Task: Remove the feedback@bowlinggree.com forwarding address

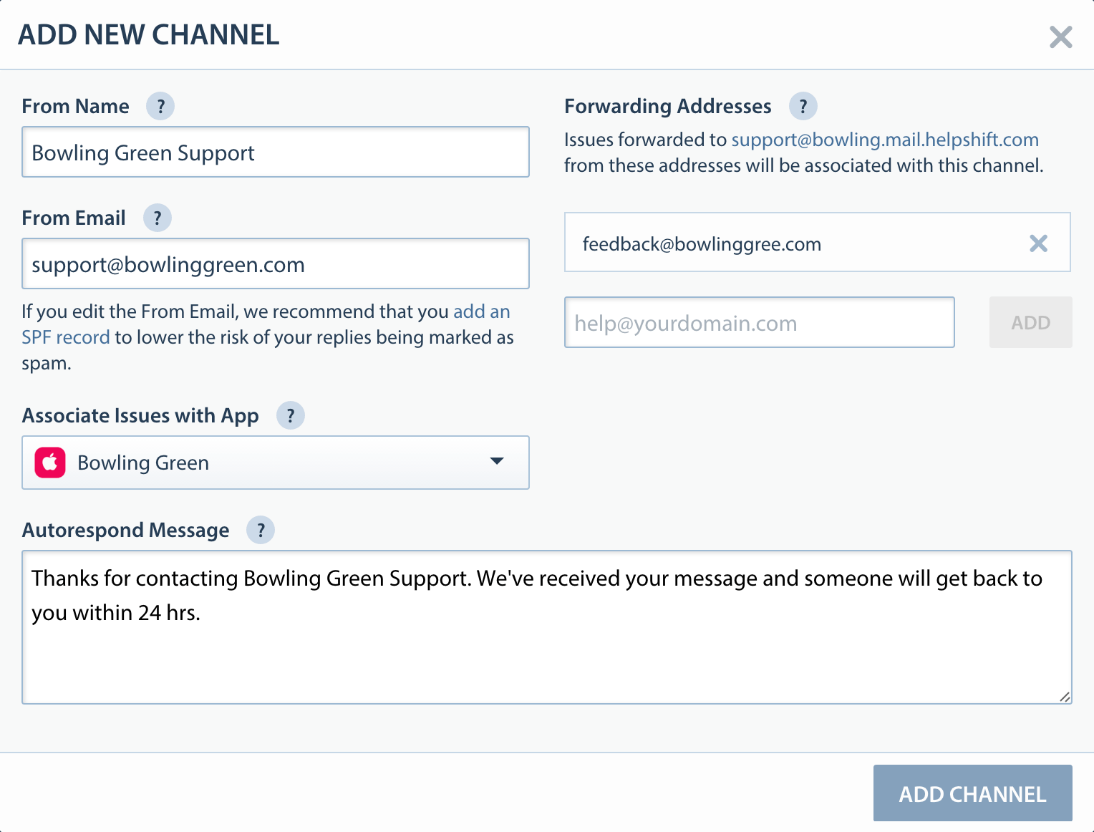Action: coord(1038,244)
